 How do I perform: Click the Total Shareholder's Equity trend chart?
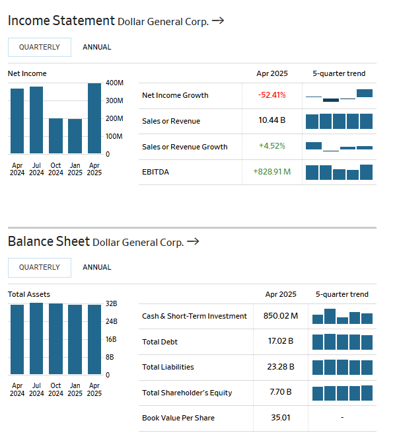point(342,393)
